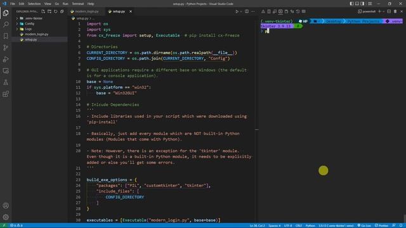Expand the Logs folder
This screenshot has height=228, width=406.
[17, 29]
